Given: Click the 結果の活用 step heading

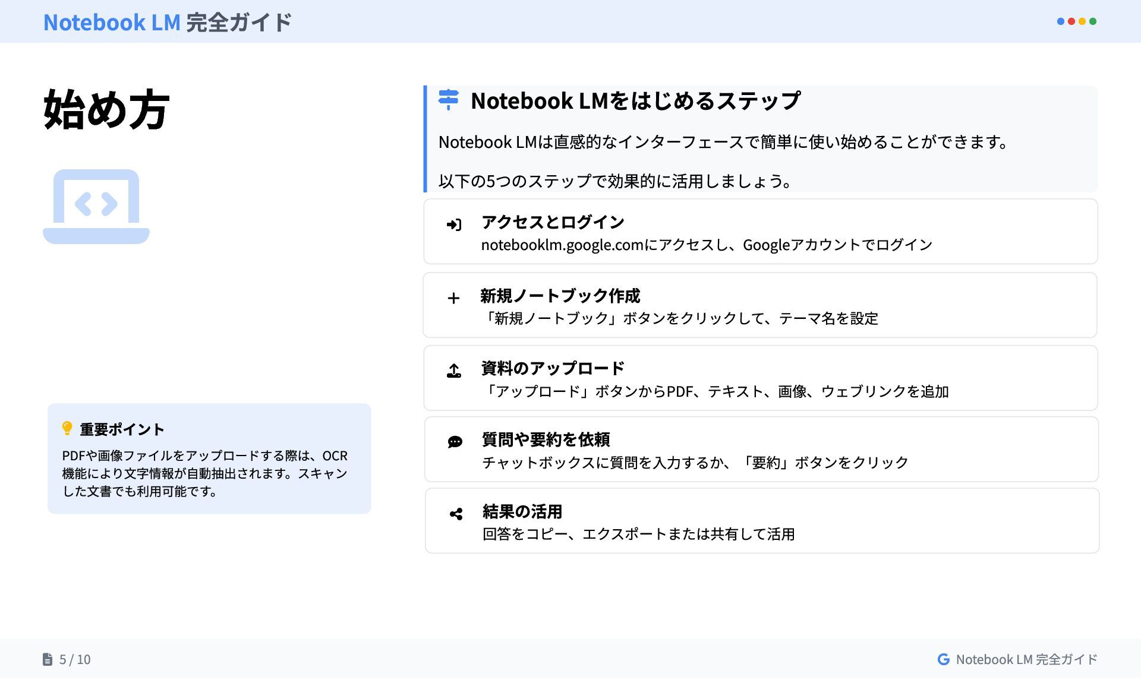Looking at the screenshot, I should [x=522, y=511].
